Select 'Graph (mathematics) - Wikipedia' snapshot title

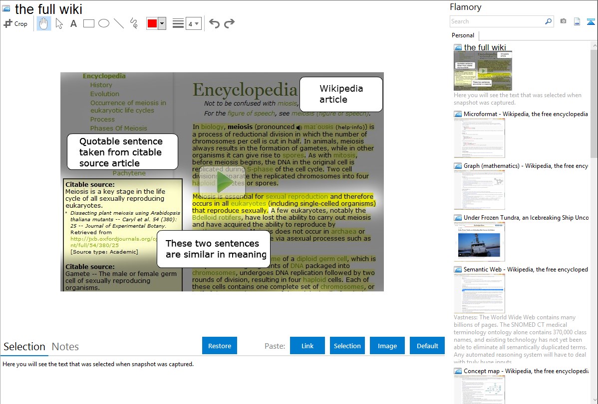click(x=526, y=166)
